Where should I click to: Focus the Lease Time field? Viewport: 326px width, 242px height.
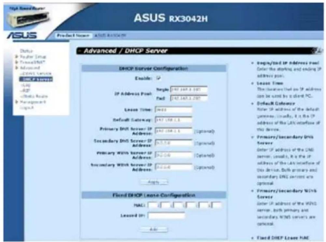coord(174,109)
